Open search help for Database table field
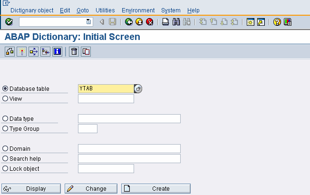 (x=138, y=89)
